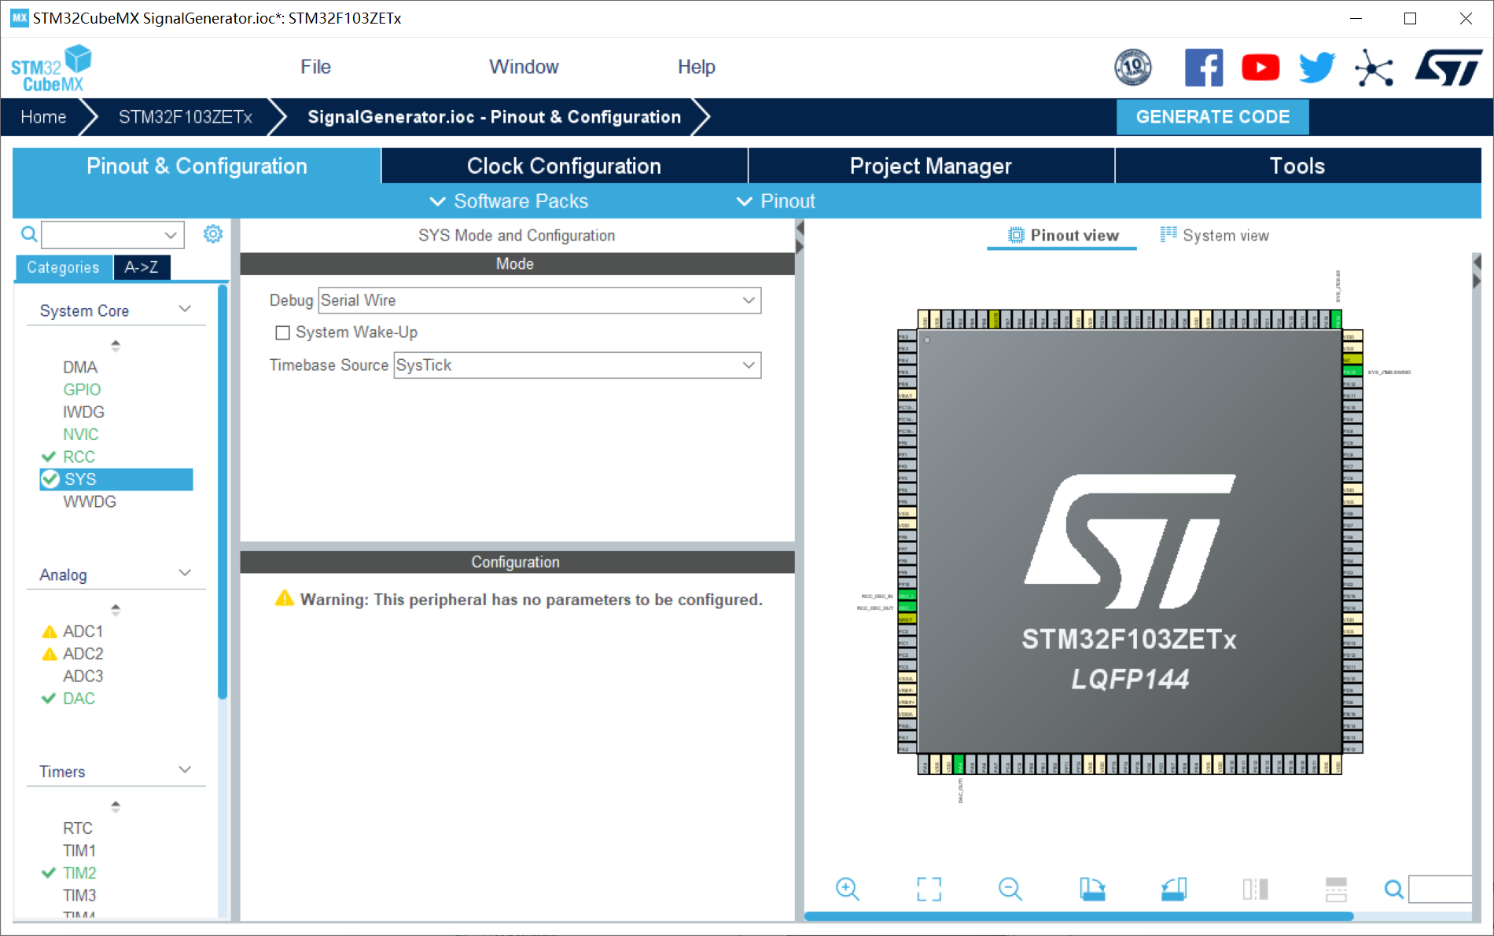1494x936 pixels.
Task: Click the STM32F103ZETx breadcrumb
Action: tap(186, 117)
